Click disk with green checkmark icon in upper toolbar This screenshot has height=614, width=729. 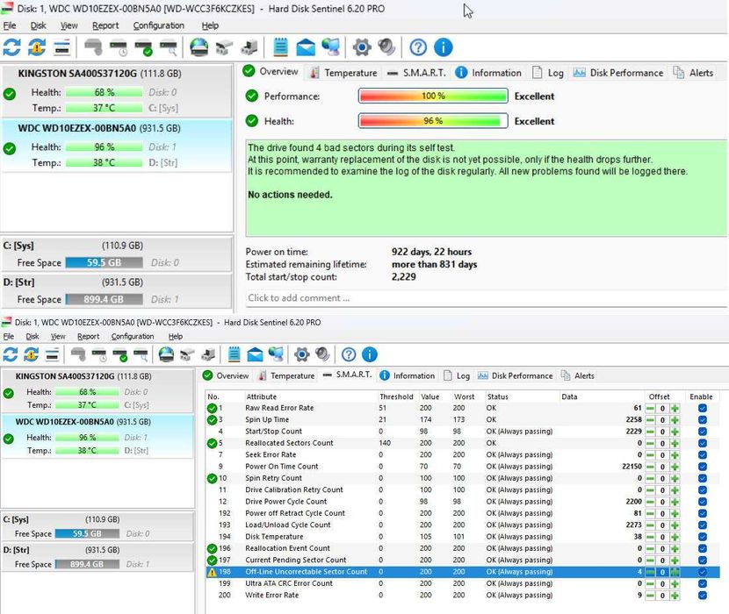click(143, 47)
